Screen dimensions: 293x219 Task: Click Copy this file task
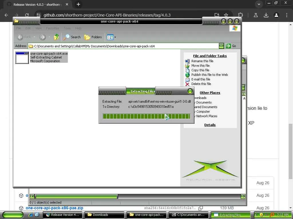200,70
